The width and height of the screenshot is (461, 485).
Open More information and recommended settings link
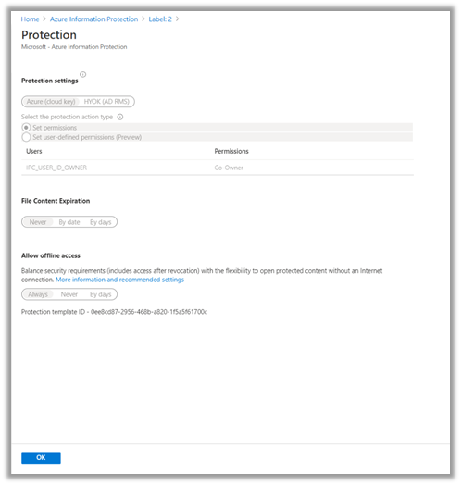tap(119, 280)
